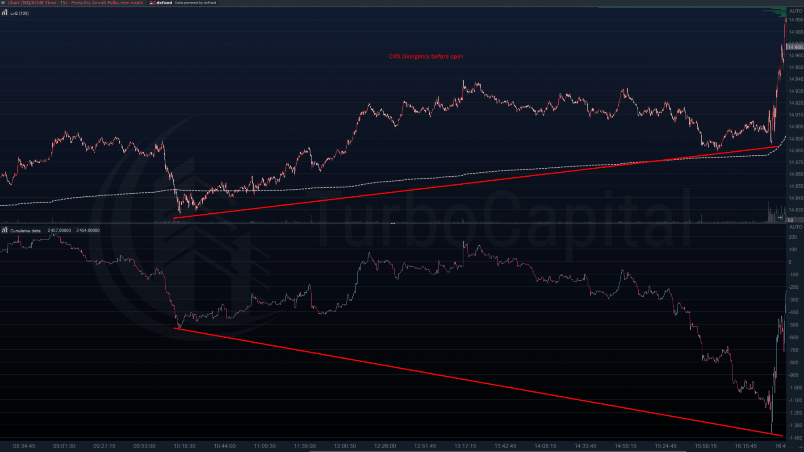
Task: Click the panel divider between price and delta
Action: pos(393,223)
